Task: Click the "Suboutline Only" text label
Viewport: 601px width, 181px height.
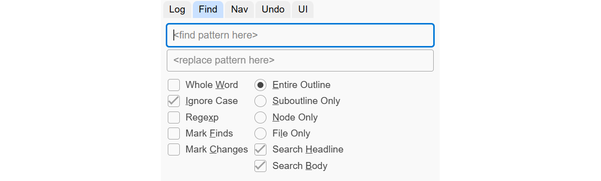Action: click(x=307, y=101)
